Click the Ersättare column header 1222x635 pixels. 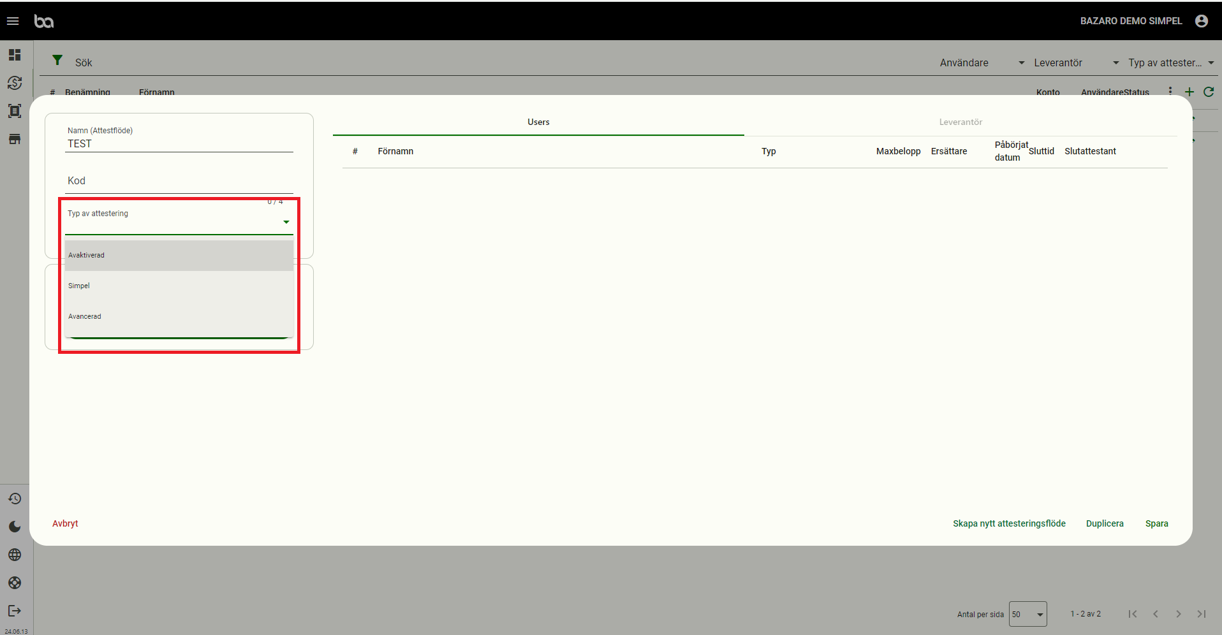coord(949,151)
